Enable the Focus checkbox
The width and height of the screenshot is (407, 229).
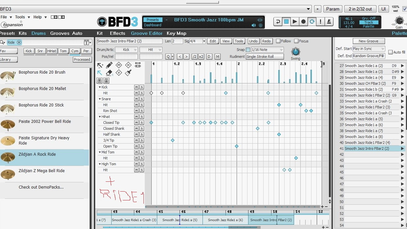pyautogui.click(x=296, y=41)
